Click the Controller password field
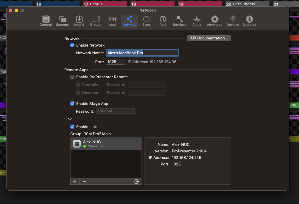The image size is (299, 204). pyautogui.click(x=147, y=85)
